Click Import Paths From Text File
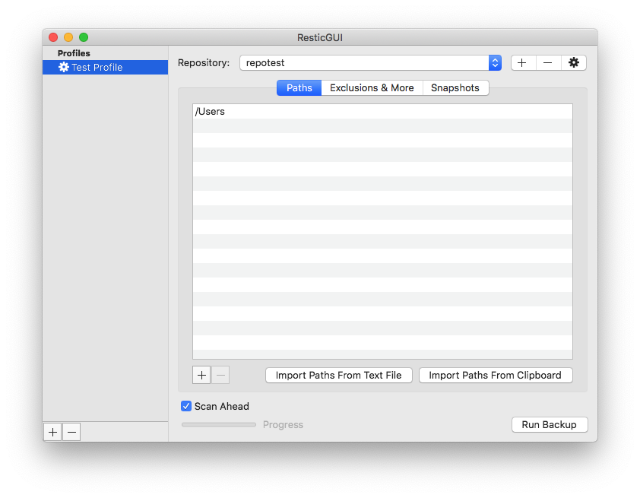This screenshot has width=640, height=498. (338, 375)
